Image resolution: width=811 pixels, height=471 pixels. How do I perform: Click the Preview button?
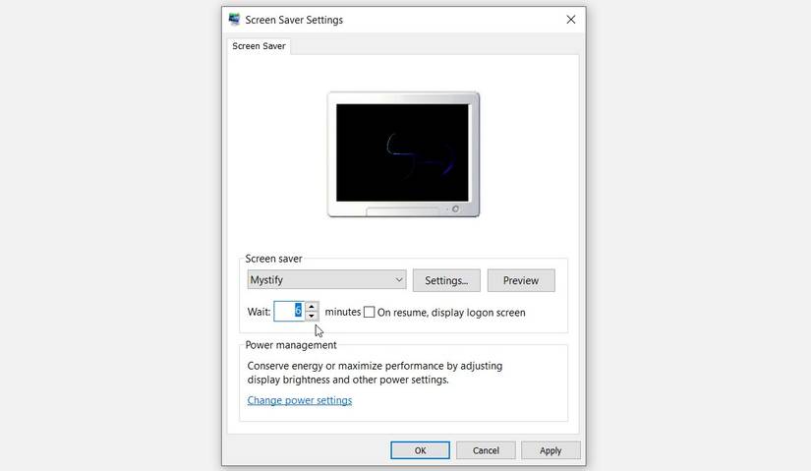coord(521,280)
